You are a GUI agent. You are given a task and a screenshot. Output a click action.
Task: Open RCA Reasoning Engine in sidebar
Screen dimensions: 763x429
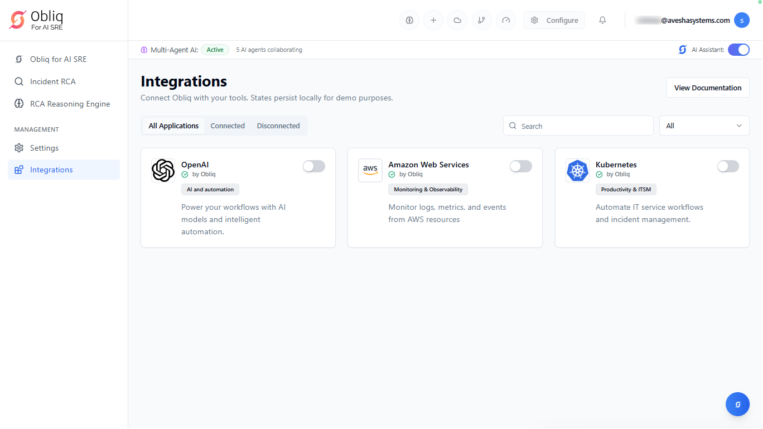point(70,104)
